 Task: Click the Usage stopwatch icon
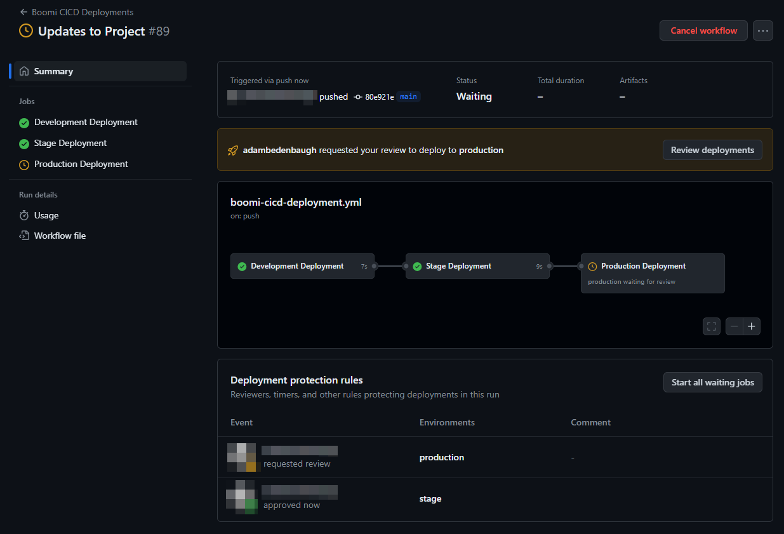coord(24,215)
